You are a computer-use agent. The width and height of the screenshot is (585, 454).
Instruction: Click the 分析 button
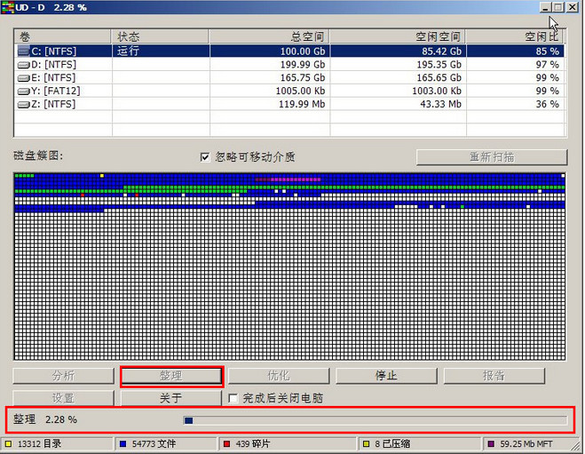pyautogui.click(x=63, y=376)
